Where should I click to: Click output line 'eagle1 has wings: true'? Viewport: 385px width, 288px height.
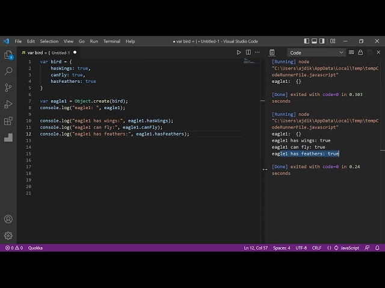[x=301, y=140]
